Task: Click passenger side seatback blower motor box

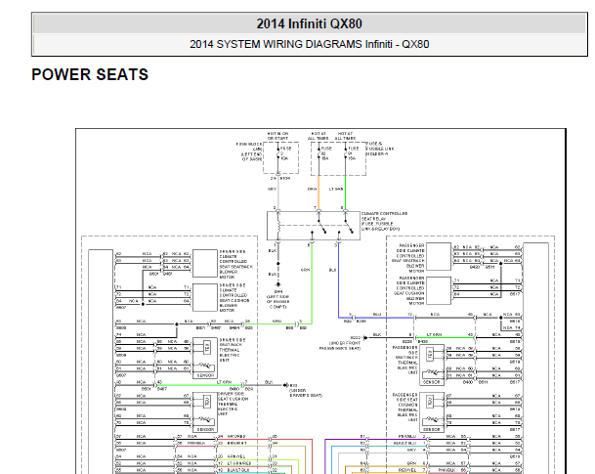Action: tap(439, 256)
